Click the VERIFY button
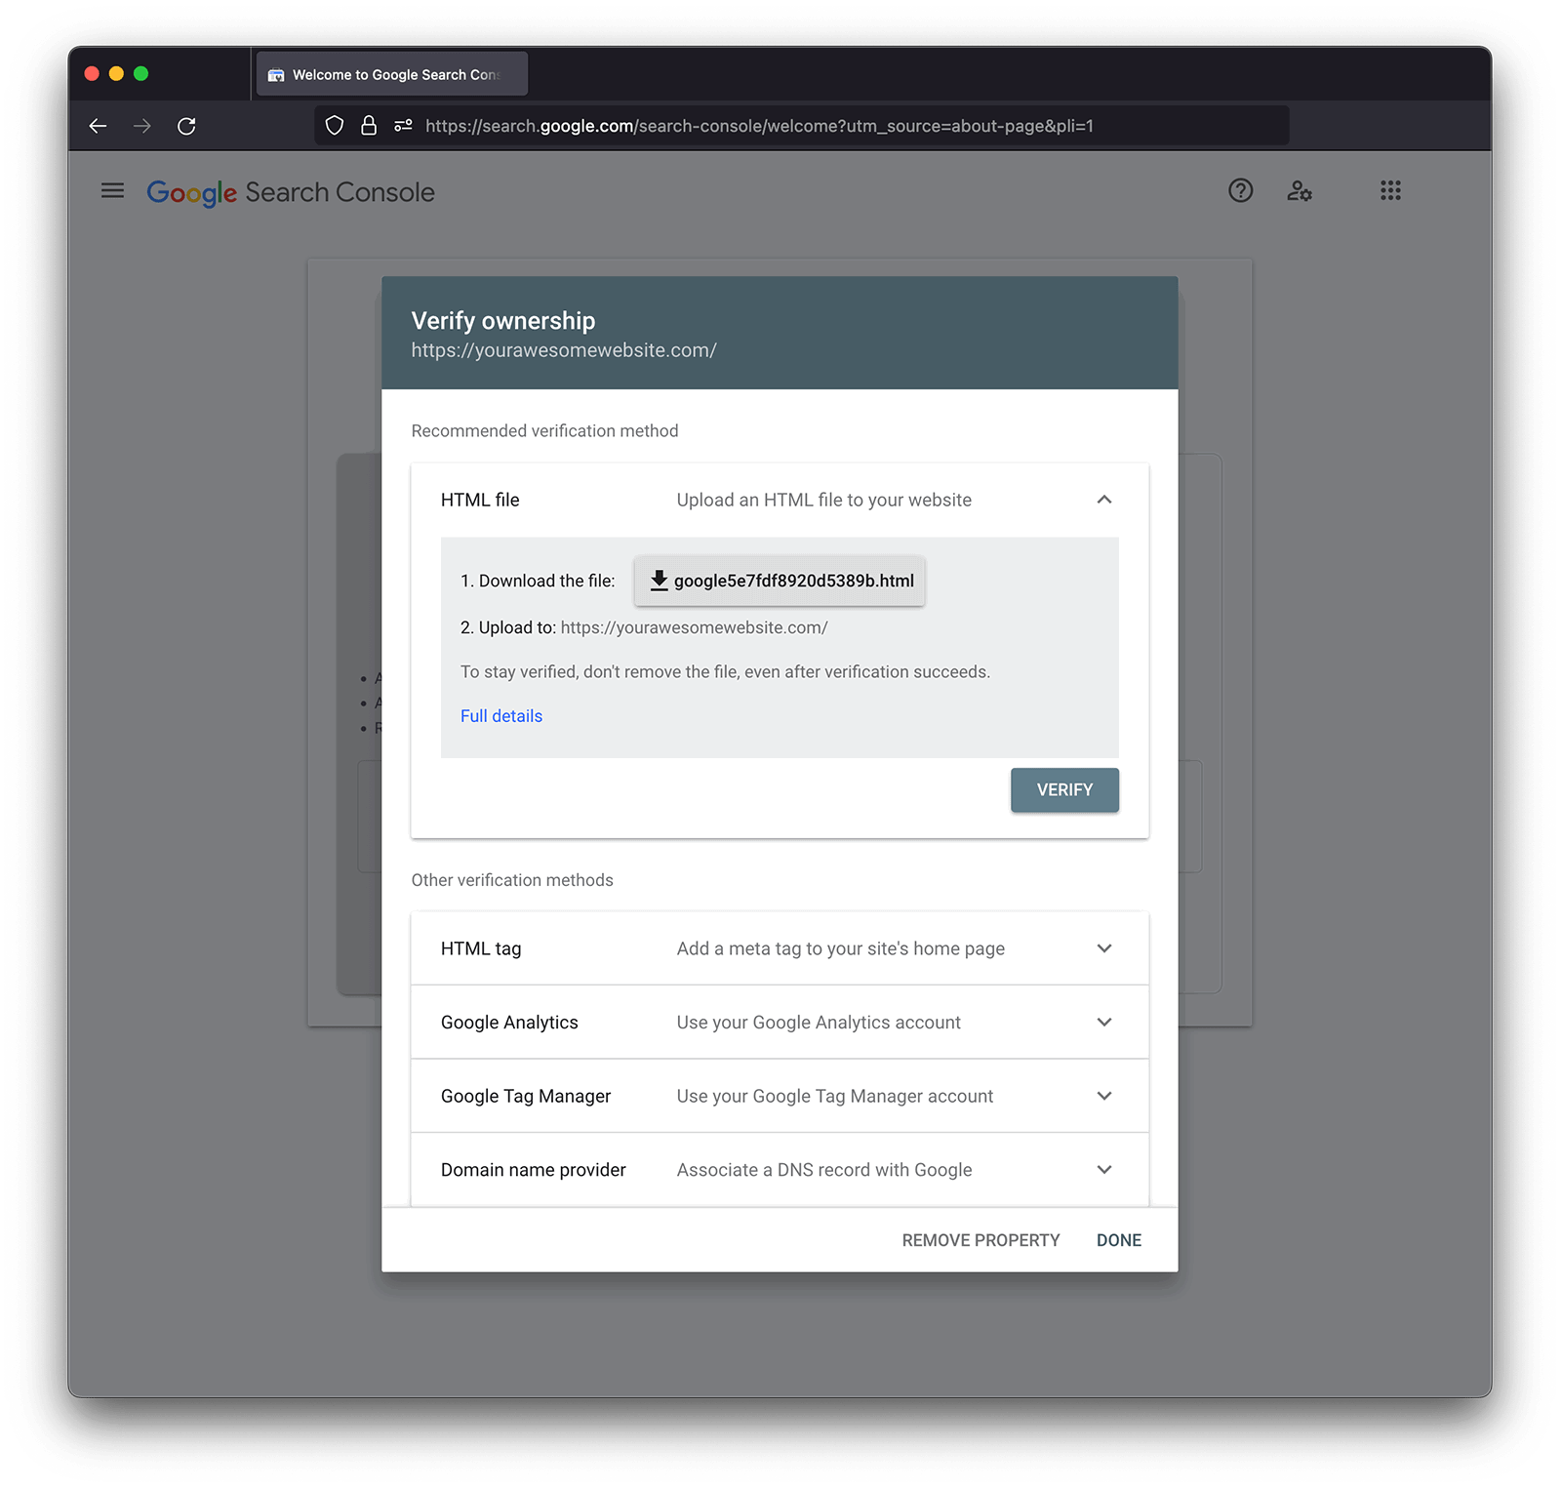This screenshot has width=1561, height=1489. (x=1064, y=790)
